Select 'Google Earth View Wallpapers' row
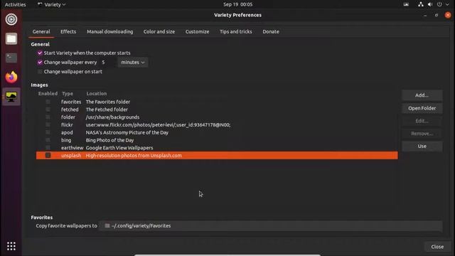Viewport: 455px width, 256px height. (x=217, y=148)
